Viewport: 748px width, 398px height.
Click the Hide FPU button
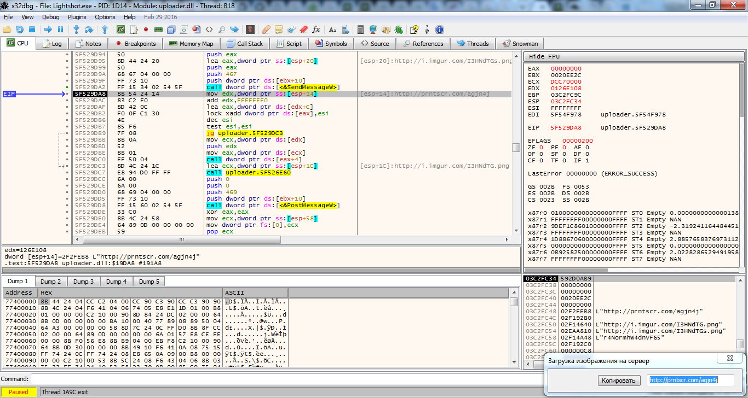[x=544, y=56]
